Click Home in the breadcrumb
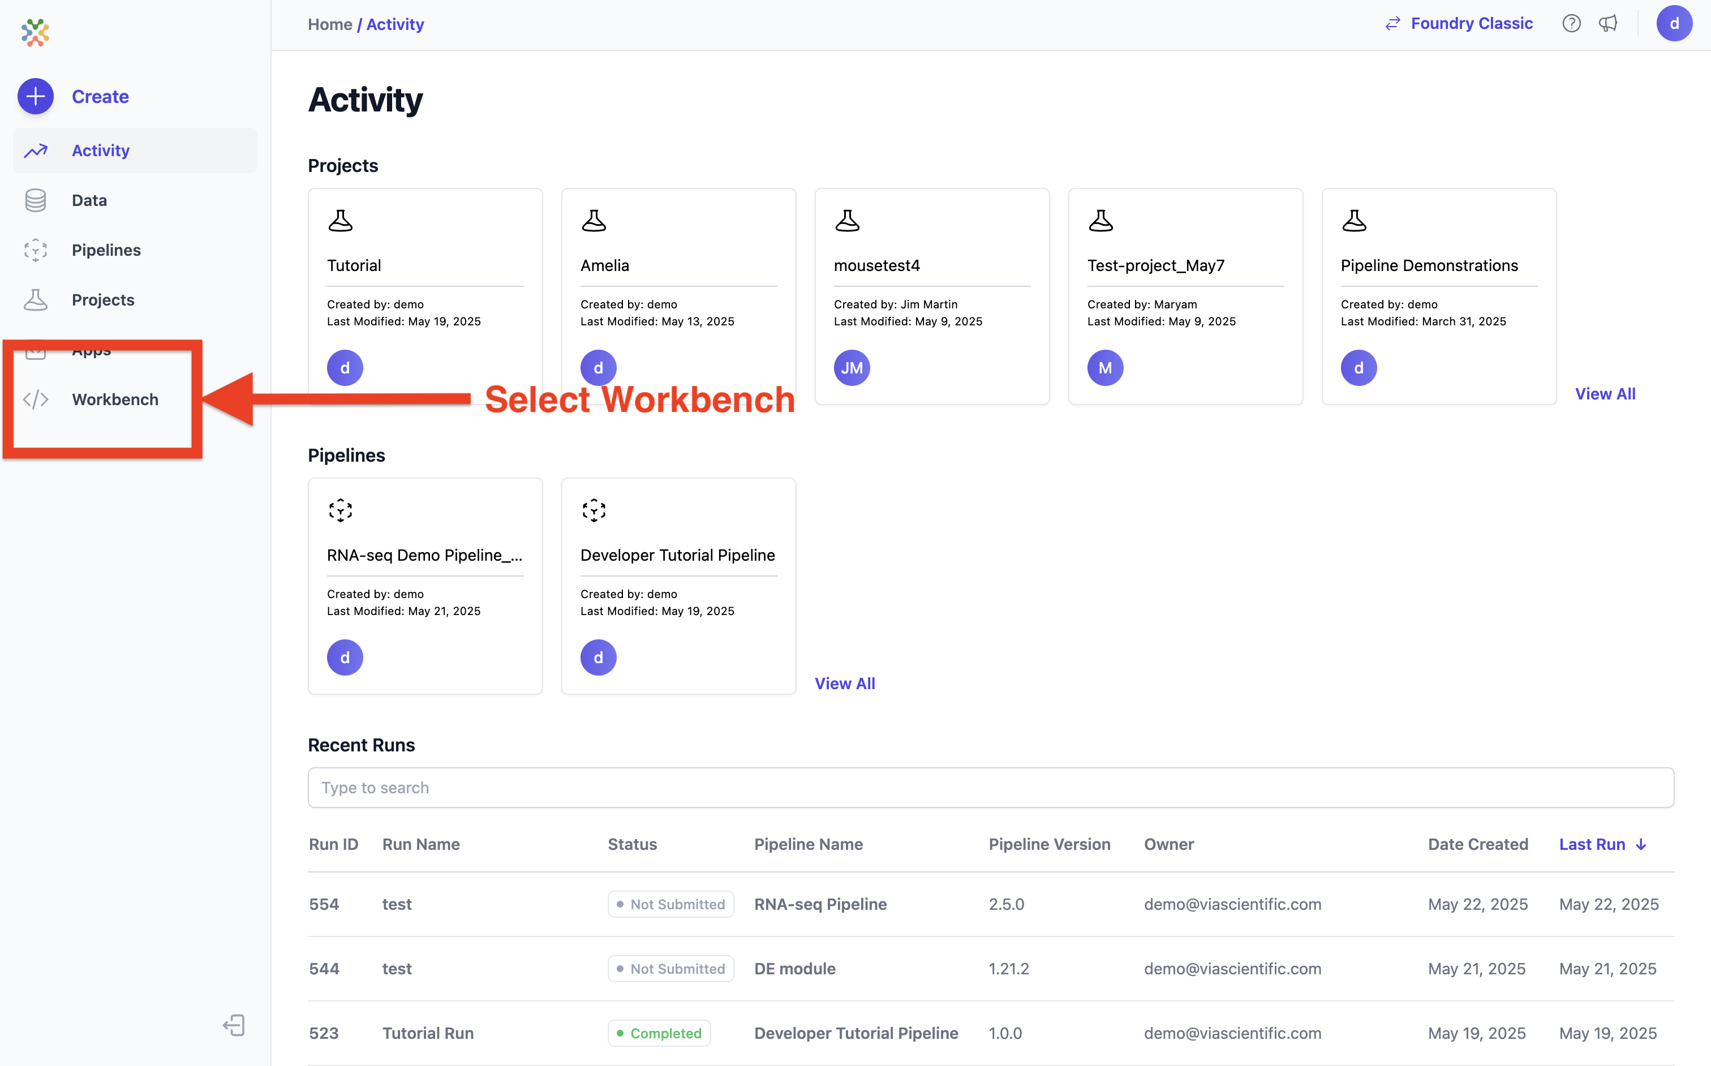 [330, 25]
